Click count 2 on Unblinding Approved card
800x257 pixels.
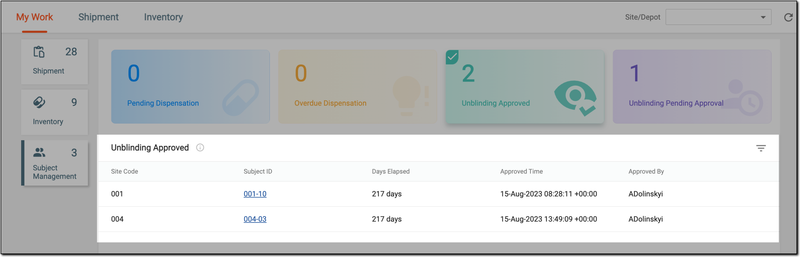pyautogui.click(x=468, y=73)
